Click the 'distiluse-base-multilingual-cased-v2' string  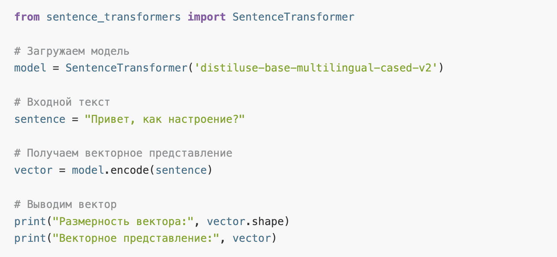tap(315, 68)
